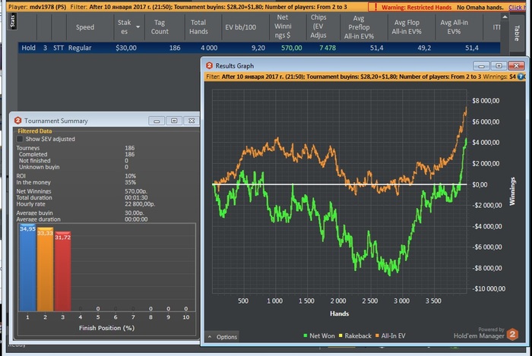Close the Results Graph window
Image resolution: width=532 pixels, height=356 pixels.
coord(516,66)
